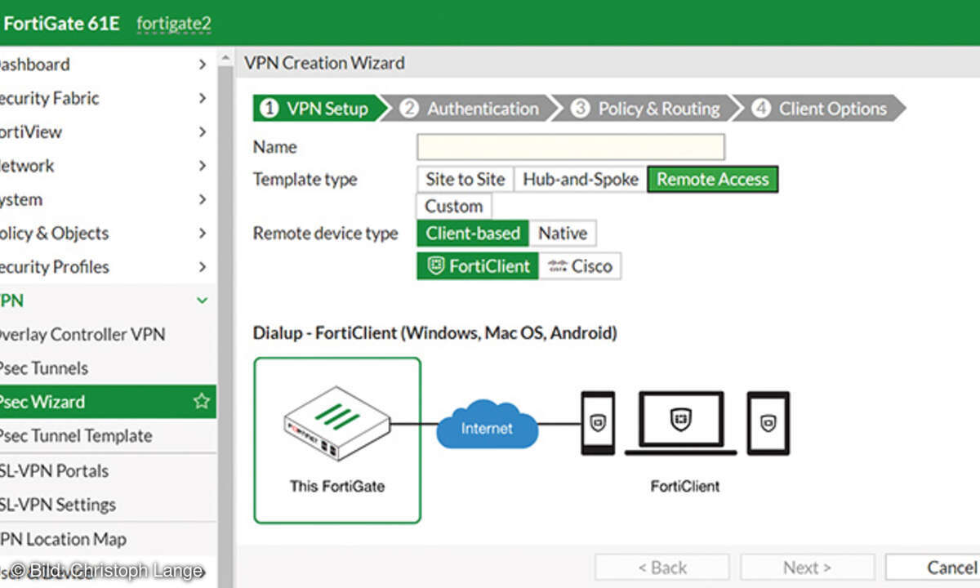Choose Client-based remote device type

coord(473,234)
